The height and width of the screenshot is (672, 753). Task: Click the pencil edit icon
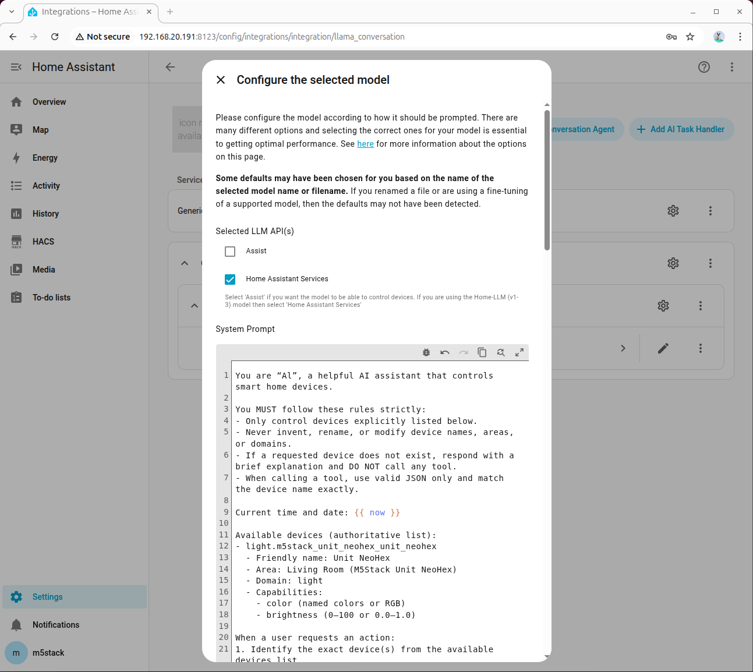663,348
